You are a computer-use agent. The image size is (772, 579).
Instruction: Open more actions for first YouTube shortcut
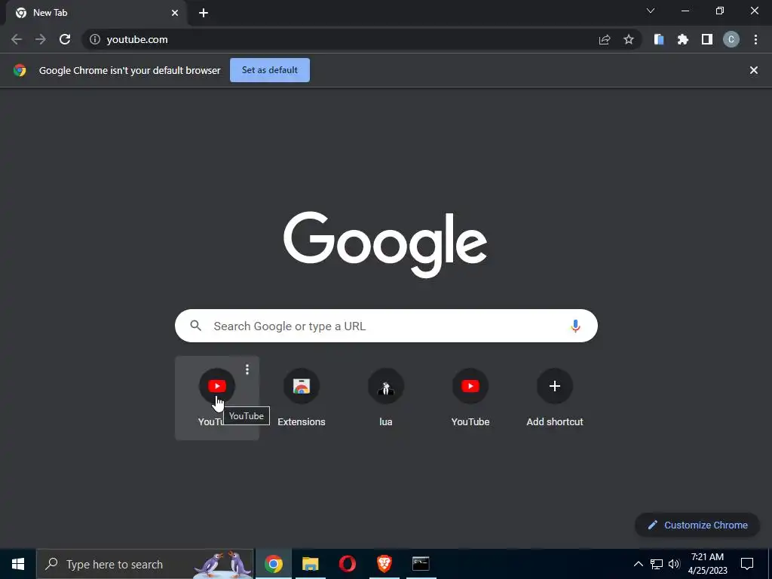tap(247, 369)
